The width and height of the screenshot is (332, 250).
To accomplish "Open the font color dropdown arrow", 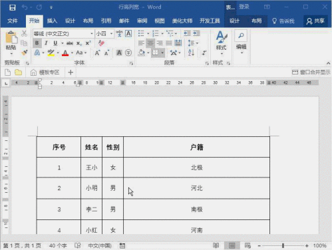I will click(72, 53).
